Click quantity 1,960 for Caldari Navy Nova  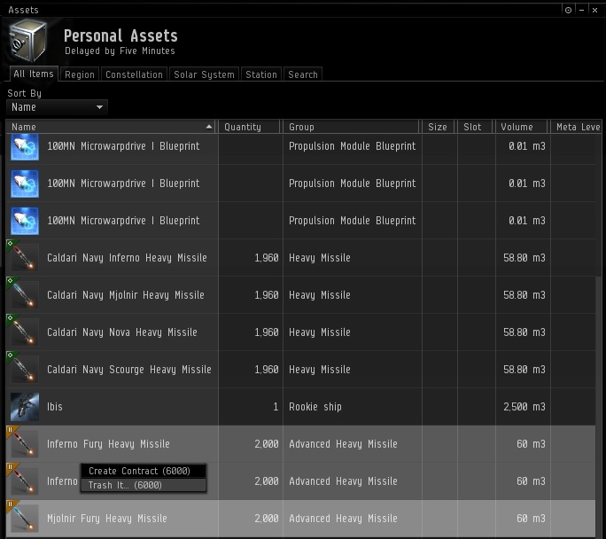pos(267,332)
